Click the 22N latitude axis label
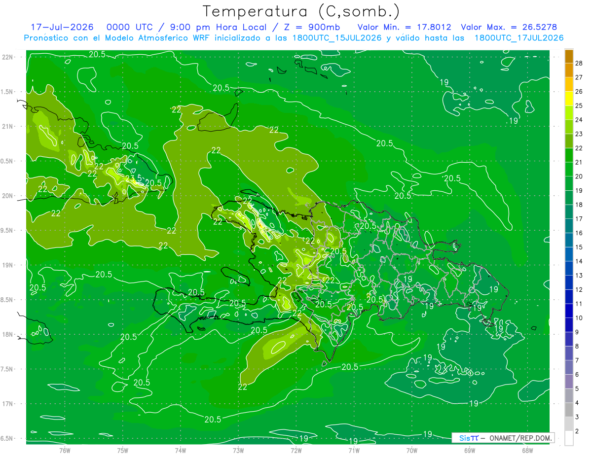 pyautogui.click(x=7, y=57)
